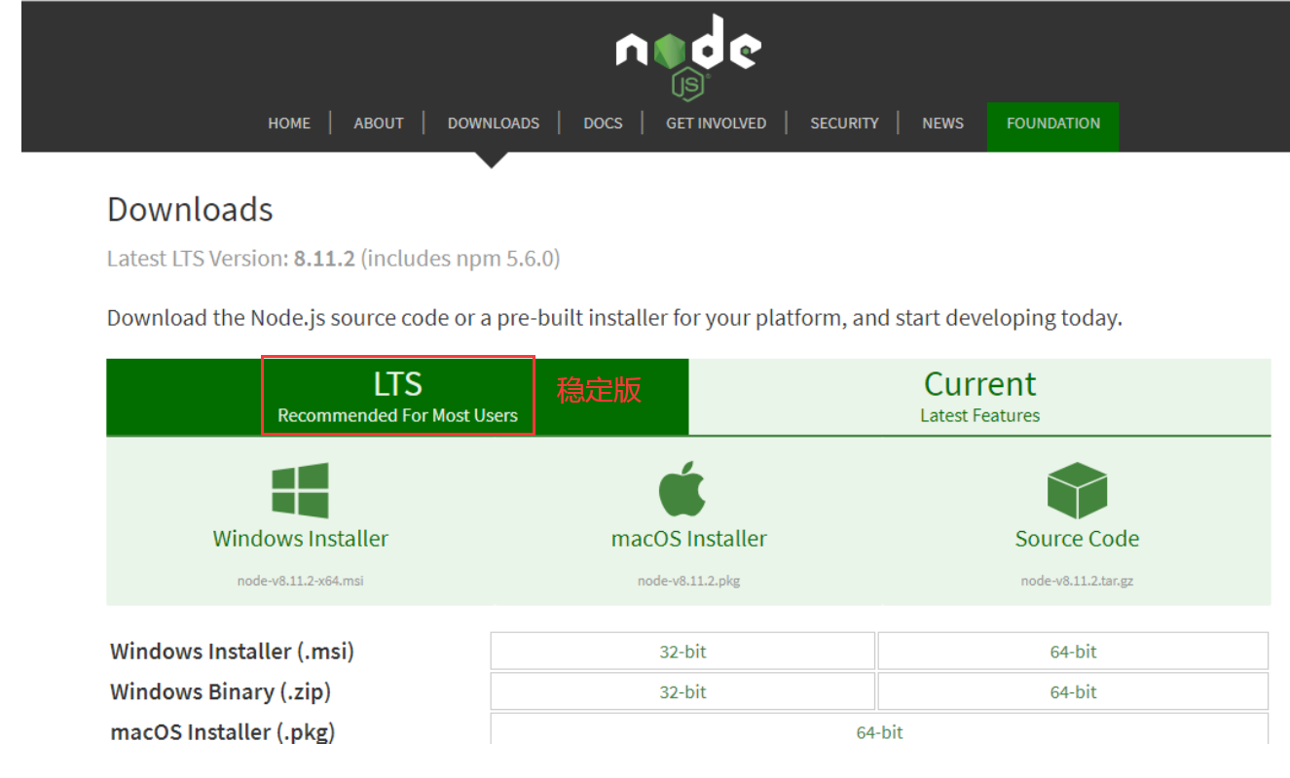Click the Node.js logo in the header

pyautogui.click(x=688, y=55)
